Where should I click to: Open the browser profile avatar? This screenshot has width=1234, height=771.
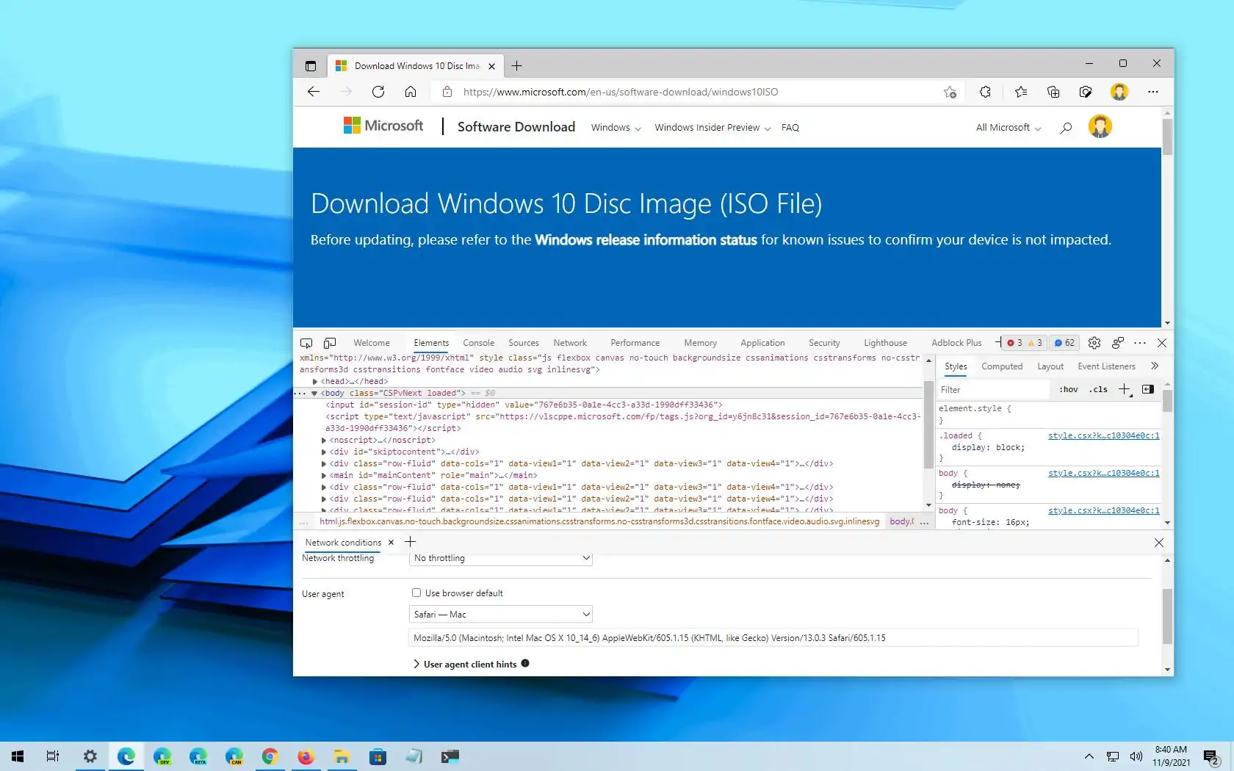1119,92
